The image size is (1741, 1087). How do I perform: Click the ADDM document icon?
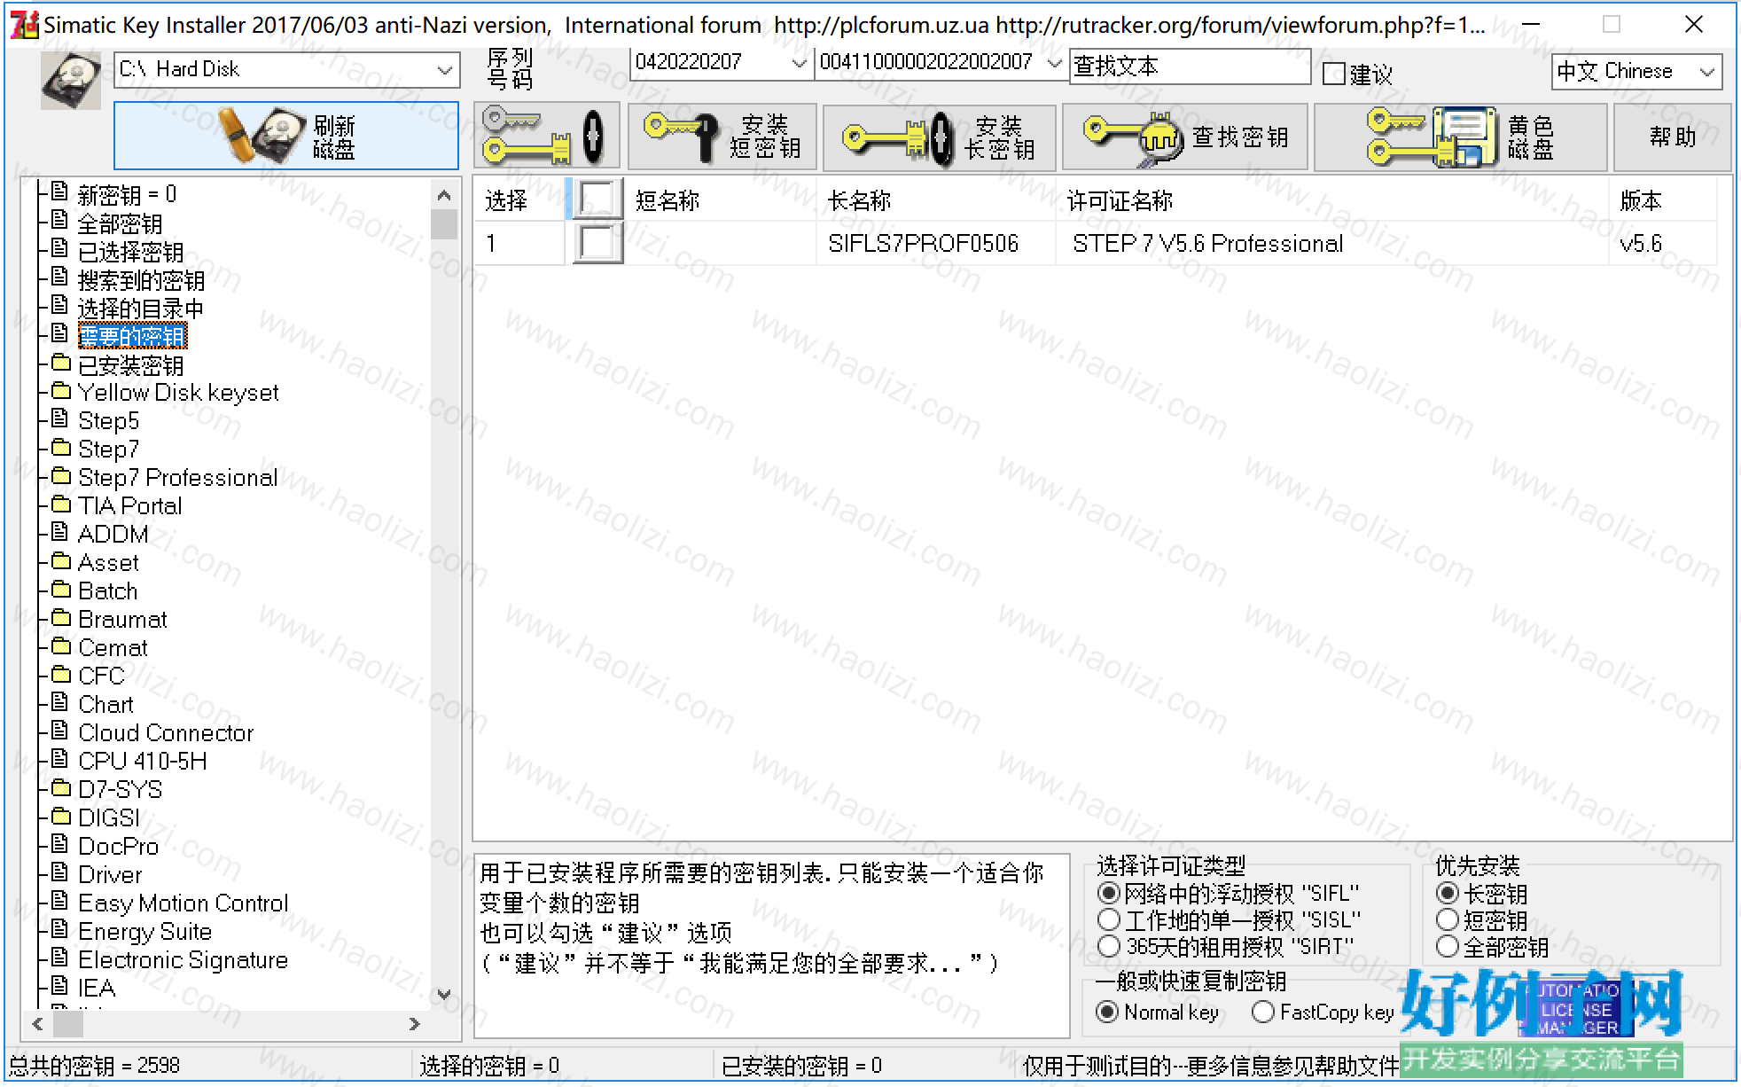[59, 532]
